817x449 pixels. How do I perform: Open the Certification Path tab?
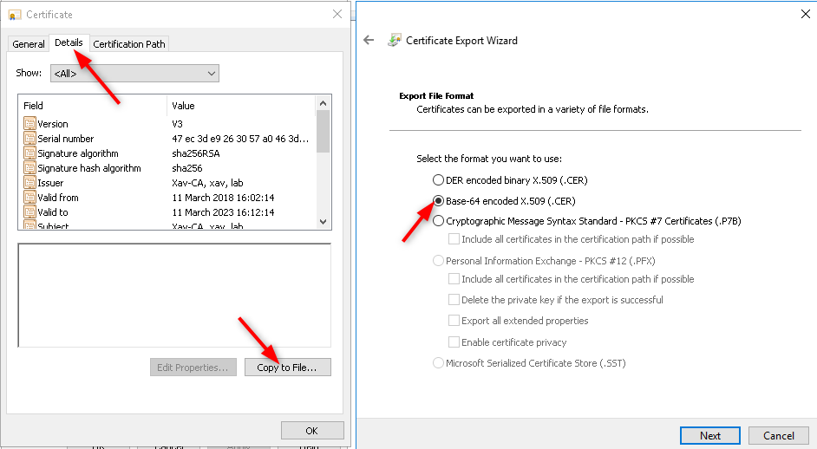pos(129,44)
